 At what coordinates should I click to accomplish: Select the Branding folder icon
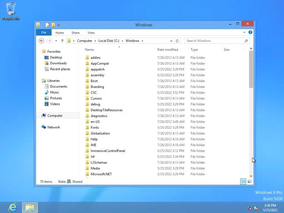(x=87, y=87)
